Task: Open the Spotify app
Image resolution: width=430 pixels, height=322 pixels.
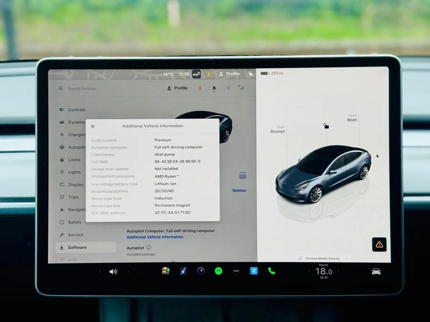Action: point(218,271)
